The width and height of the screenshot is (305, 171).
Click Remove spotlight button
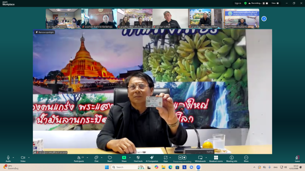[x=45, y=32]
